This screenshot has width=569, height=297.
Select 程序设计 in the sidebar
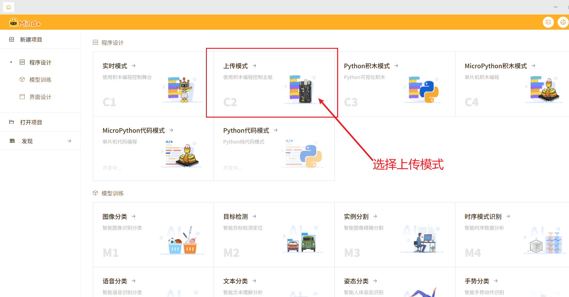(40, 62)
